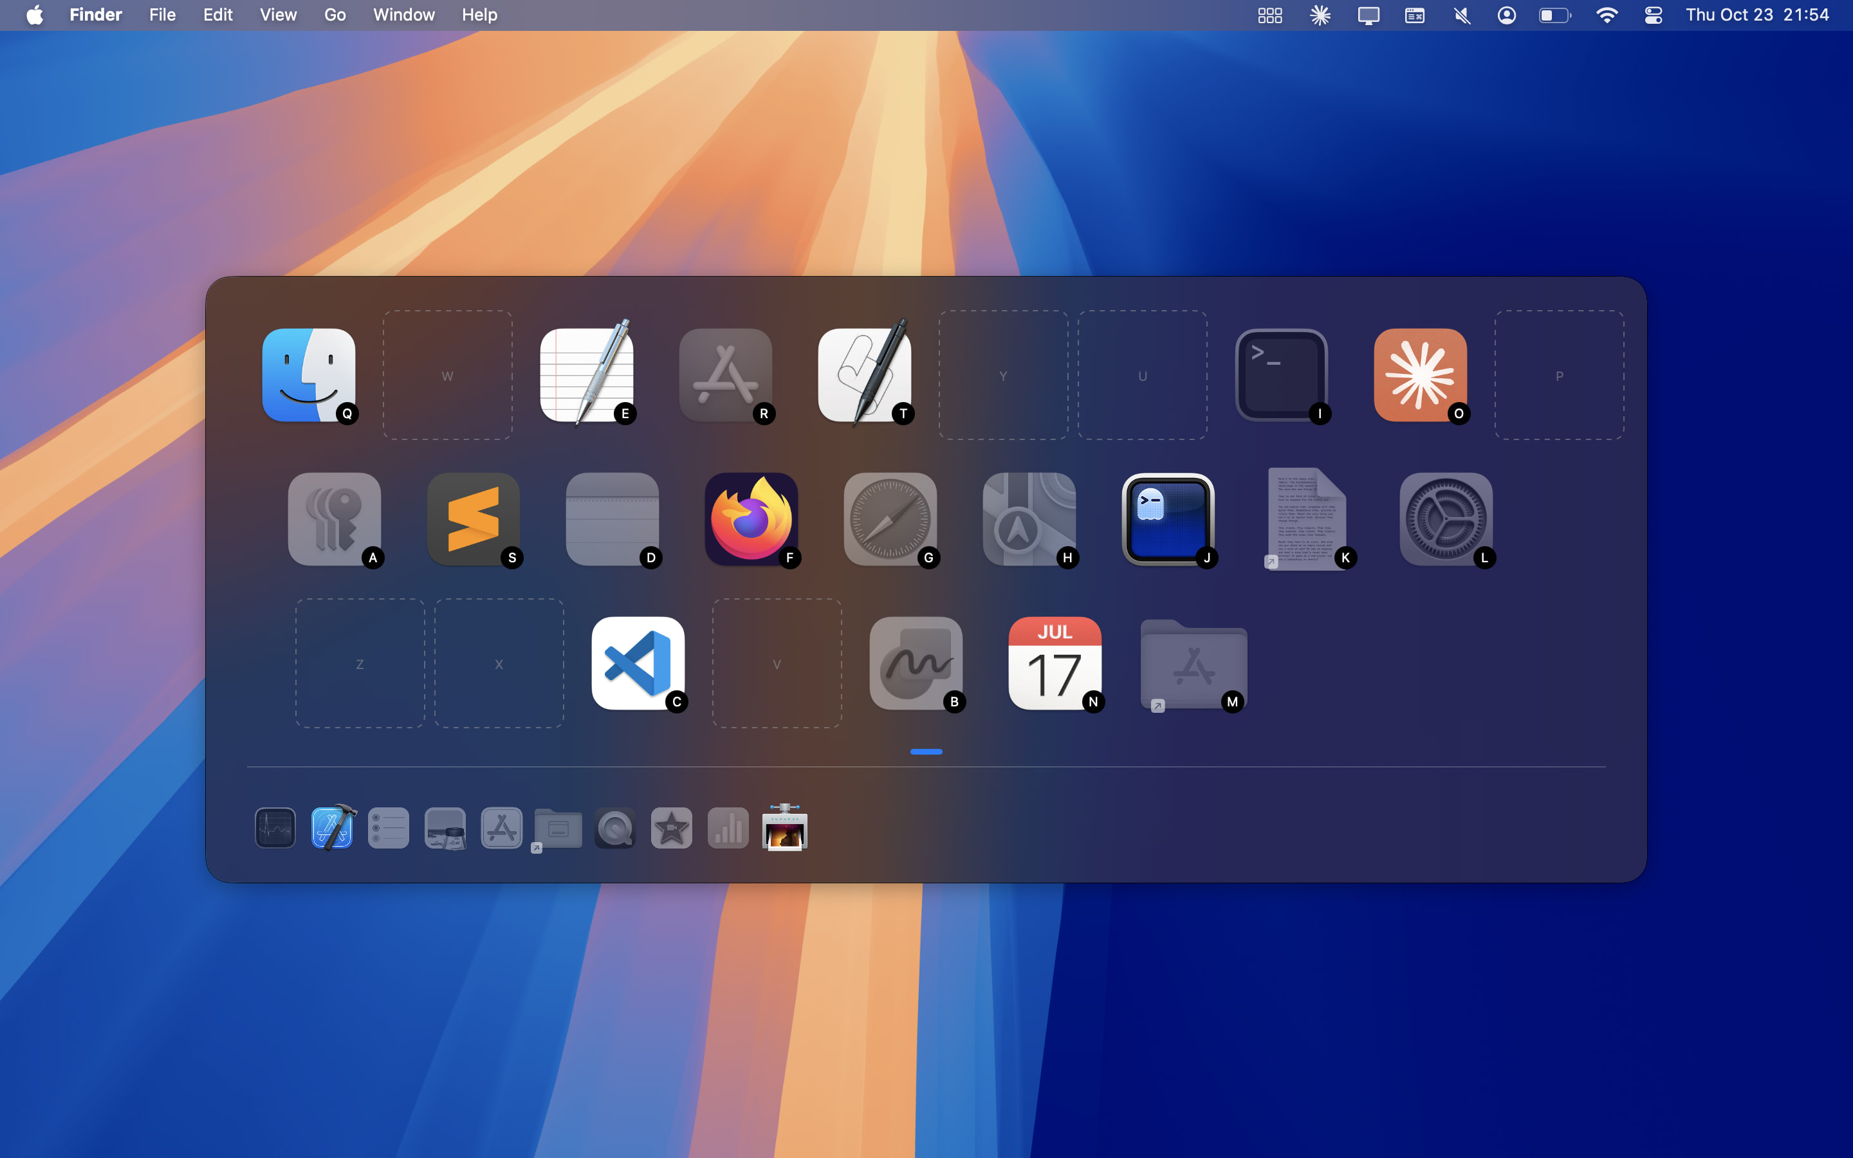Open Xcode from the bottom row
The height and width of the screenshot is (1158, 1853).
pos(332,828)
